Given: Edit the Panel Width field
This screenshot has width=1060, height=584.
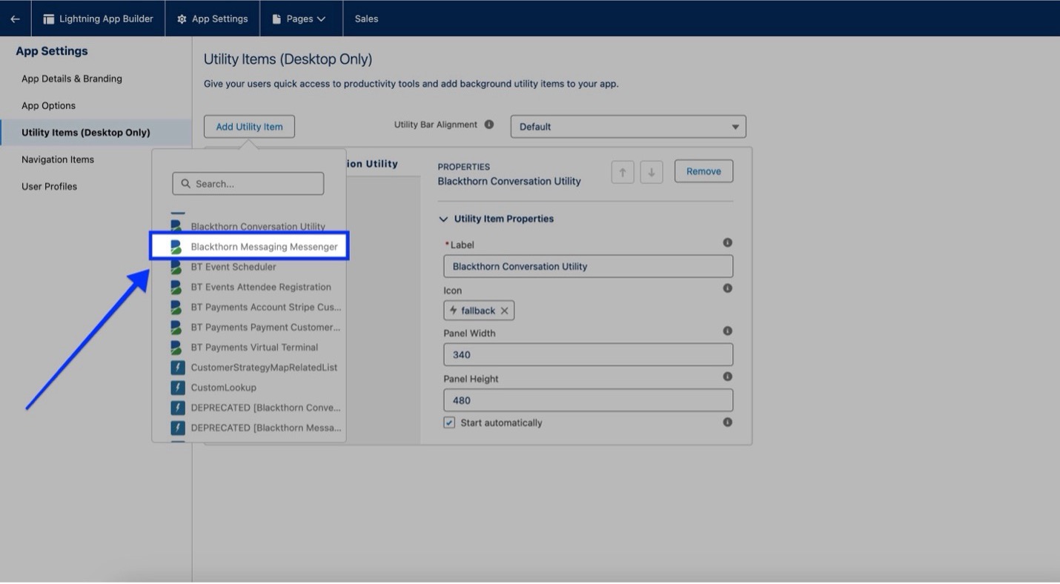Looking at the screenshot, I should point(588,354).
